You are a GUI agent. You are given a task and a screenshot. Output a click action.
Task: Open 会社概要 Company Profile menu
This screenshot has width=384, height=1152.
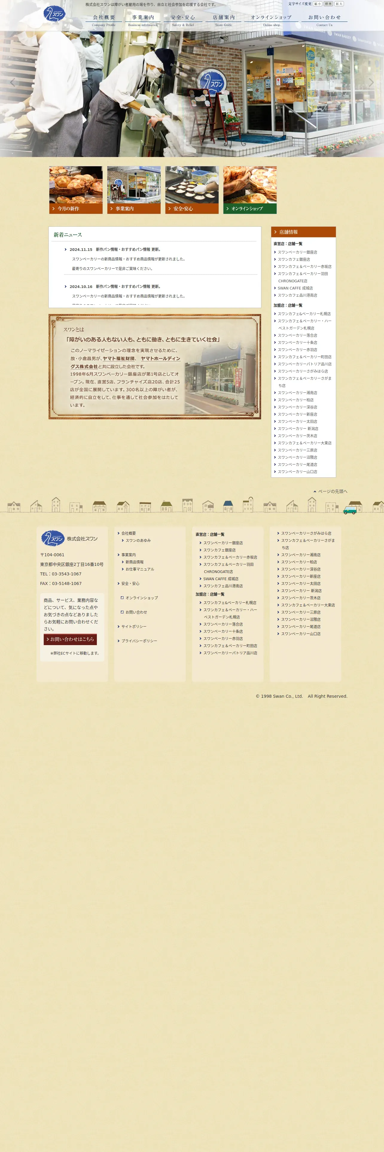[104, 20]
